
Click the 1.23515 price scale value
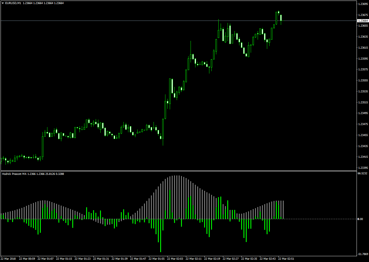coord(363,102)
